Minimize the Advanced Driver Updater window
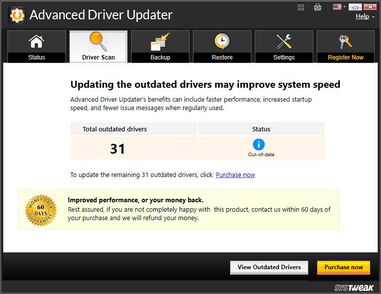 (355, 7)
